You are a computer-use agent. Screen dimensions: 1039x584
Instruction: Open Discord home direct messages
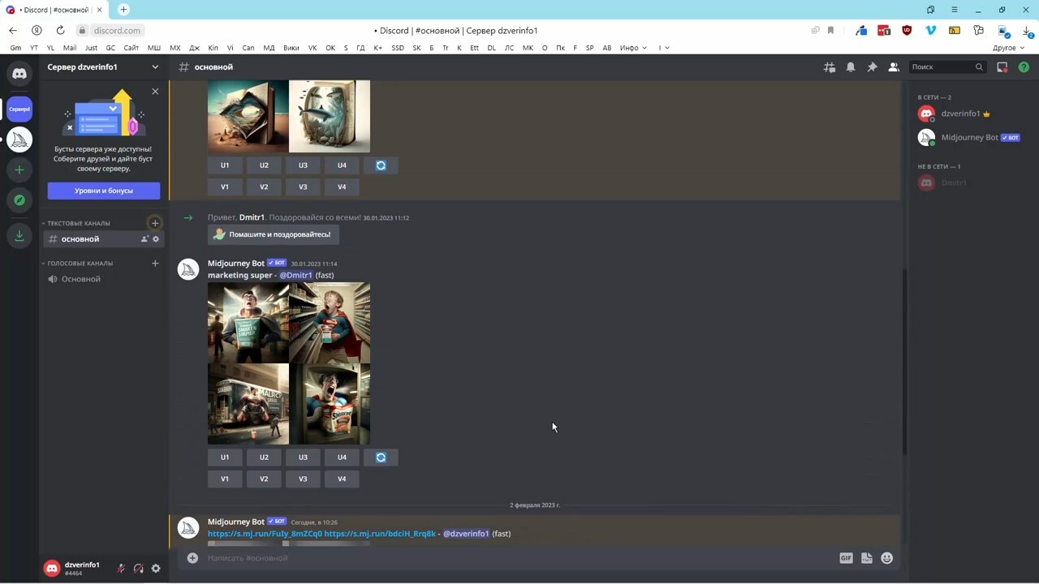coord(19,74)
